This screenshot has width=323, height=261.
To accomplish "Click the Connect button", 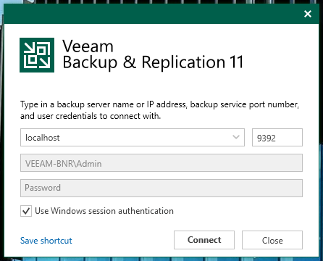I will [204, 240].
